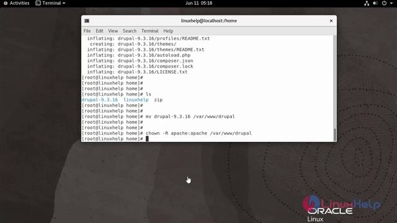Click the line 'drupal-9.3.16/composer.lock'
This screenshot has width=397, height=223.
point(155,66)
